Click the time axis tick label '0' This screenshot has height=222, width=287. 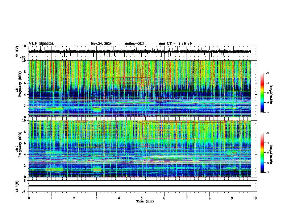(x=29, y=198)
